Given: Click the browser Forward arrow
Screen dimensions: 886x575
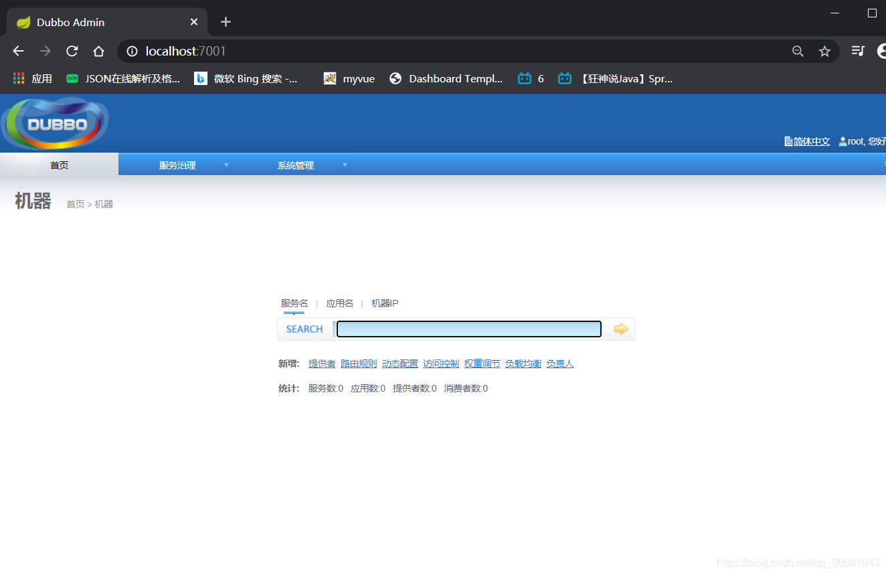Looking at the screenshot, I should point(45,51).
